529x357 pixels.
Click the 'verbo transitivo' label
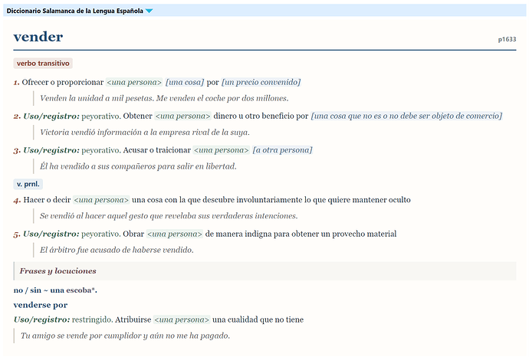pyautogui.click(x=43, y=64)
